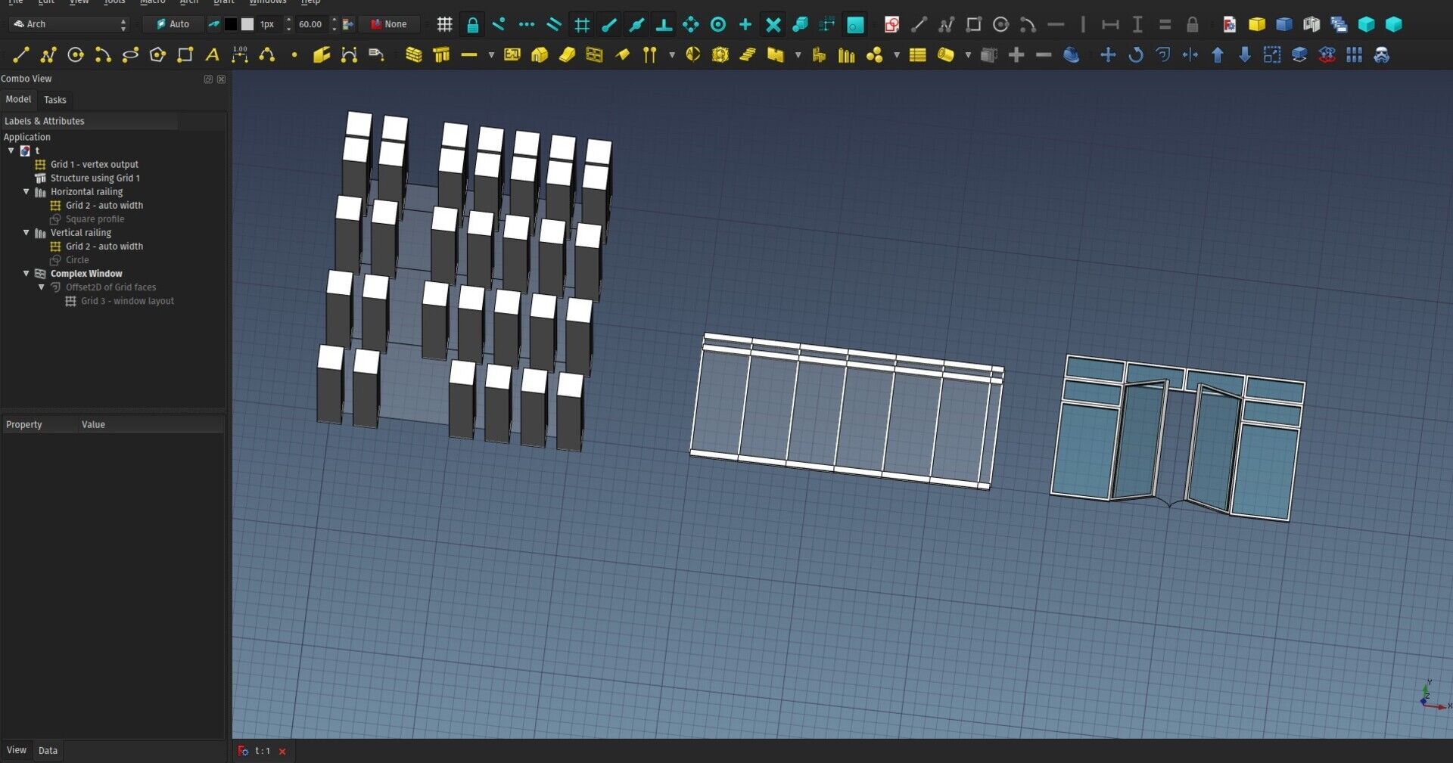
Task: Select the Draft Line tool
Action: [x=20, y=54]
